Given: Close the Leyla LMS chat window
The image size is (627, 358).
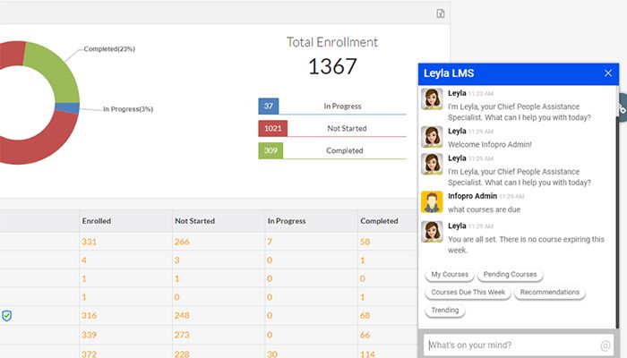Looking at the screenshot, I should 608,73.
